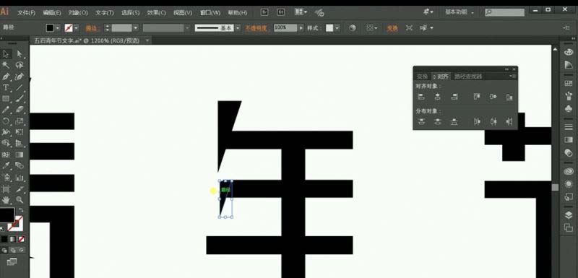
Task: Open the 样式 style dropdown
Action: (x=337, y=28)
